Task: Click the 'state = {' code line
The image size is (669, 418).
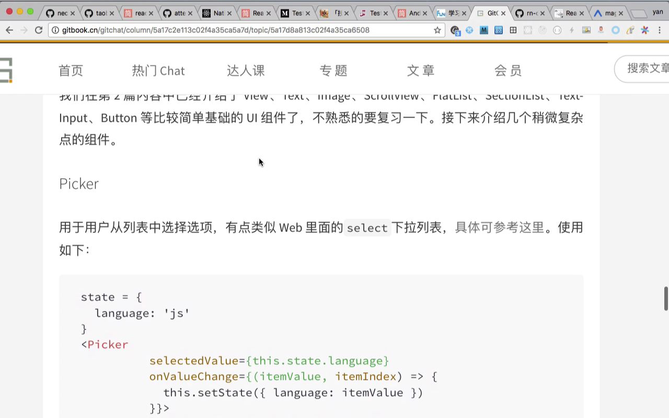Action: (x=111, y=297)
